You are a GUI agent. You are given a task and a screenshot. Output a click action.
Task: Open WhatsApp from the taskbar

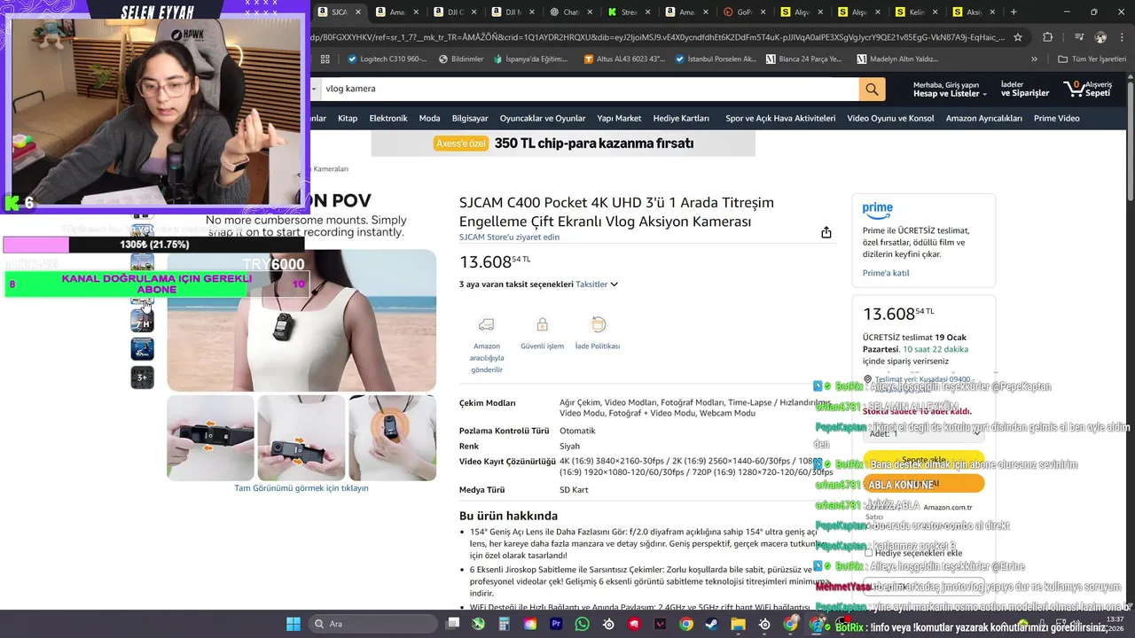[x=582, y=624]
